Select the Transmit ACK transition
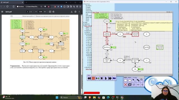This screenshot has height=100, width=179. tap(135, 61)
